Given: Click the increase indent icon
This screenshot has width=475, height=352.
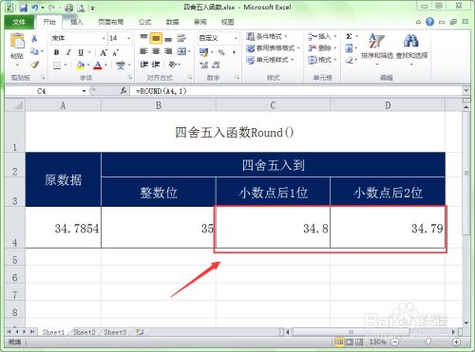Looking at the screenshot, I should click(156, 65).
